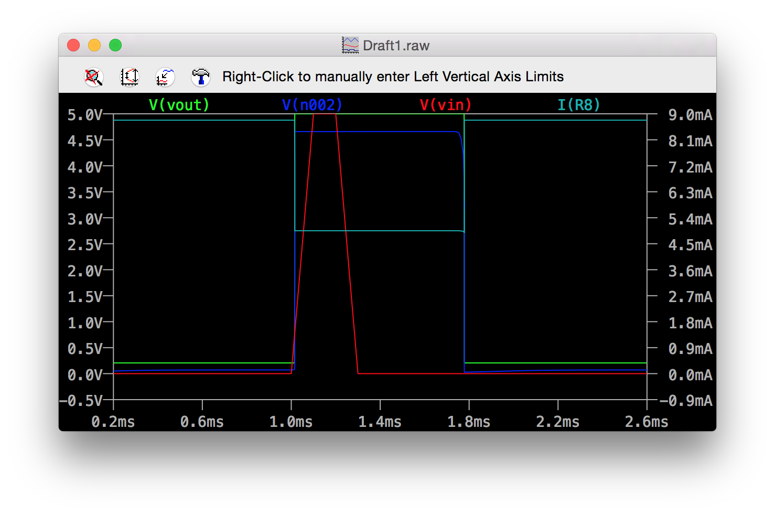This screenshot has height=515, width=775.
Task: Click the Draft1.raw title bar waveform icon
Action: coord(350,46)
